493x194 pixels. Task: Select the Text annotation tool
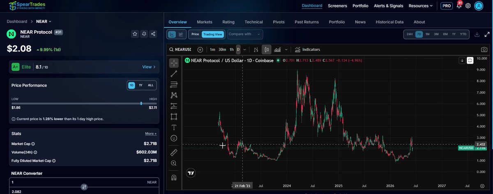click(174, 127)
